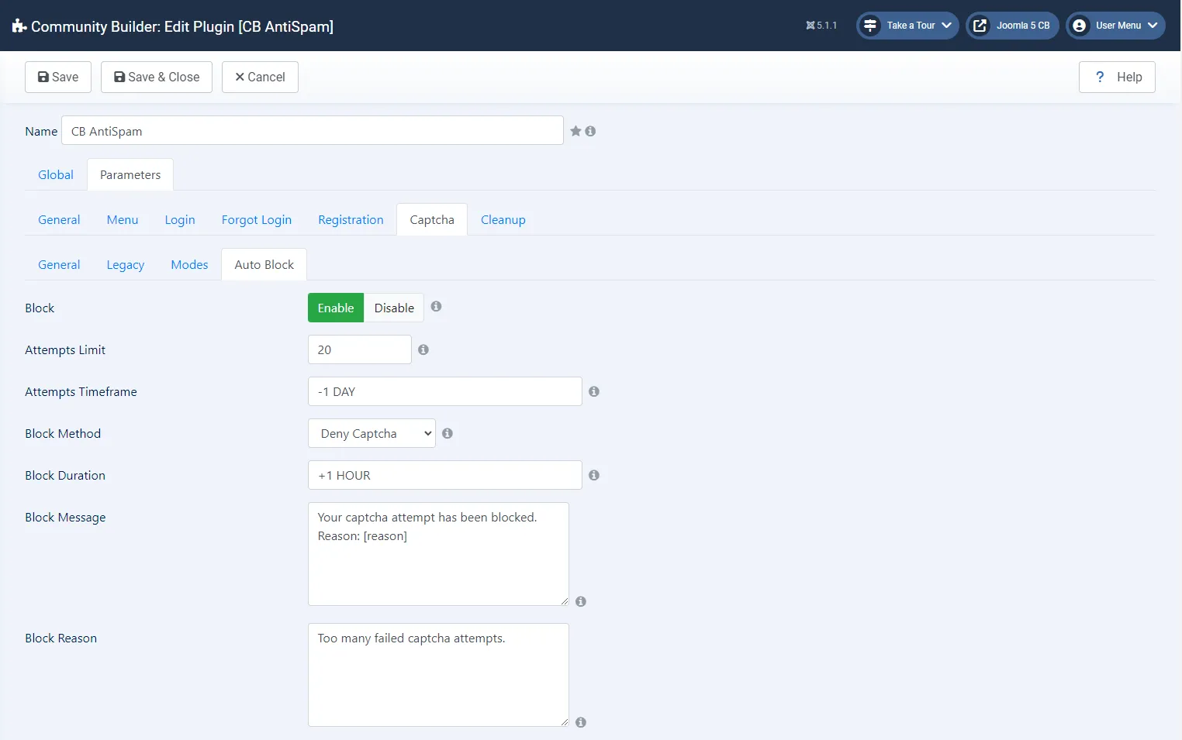
Task: Click the Attempts Timeframe label
Action: (81, 392)
